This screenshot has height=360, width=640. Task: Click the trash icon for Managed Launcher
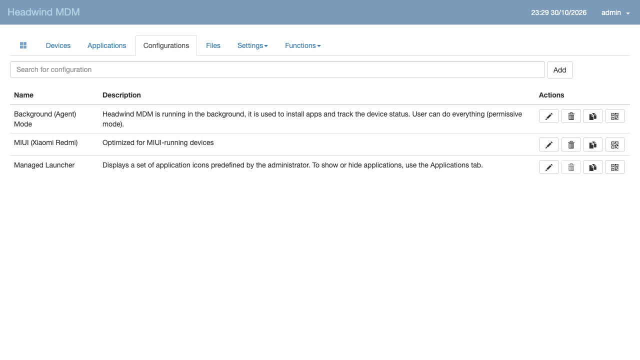click(571, 167)
